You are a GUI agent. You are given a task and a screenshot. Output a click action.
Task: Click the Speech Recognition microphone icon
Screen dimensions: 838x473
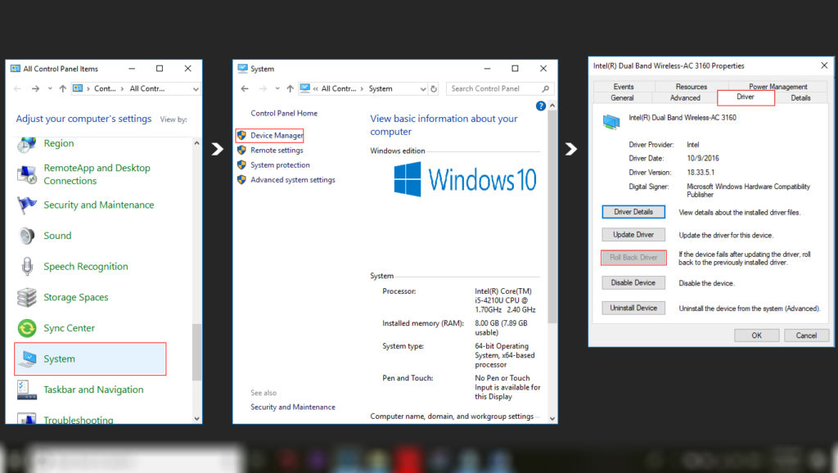coord(27,267)
